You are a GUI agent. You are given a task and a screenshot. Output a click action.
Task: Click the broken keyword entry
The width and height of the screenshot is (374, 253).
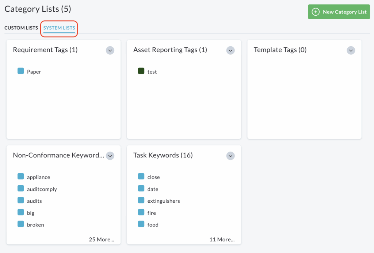tap(35, 225)
